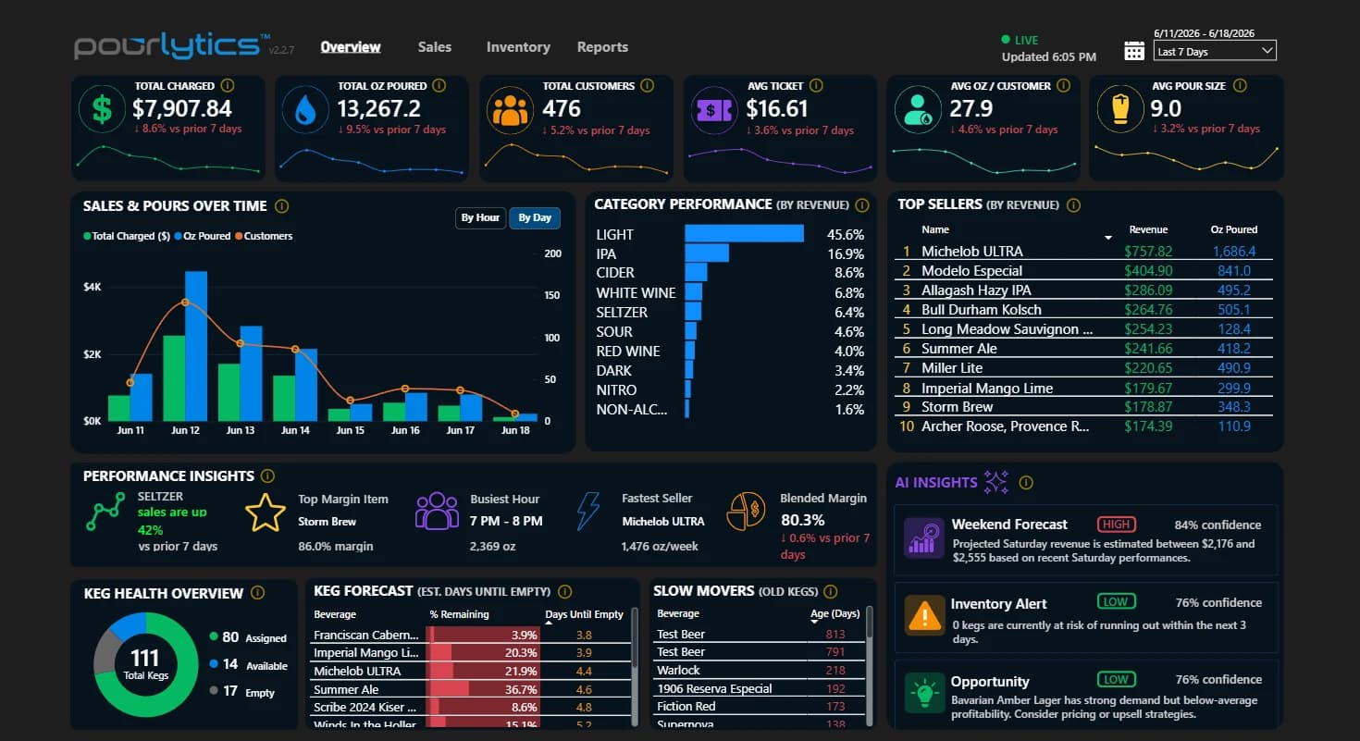This screenshot has width=1360, height=741.
Task: Click info icon beside Performance Insights title
Action: tap(267, 475)
